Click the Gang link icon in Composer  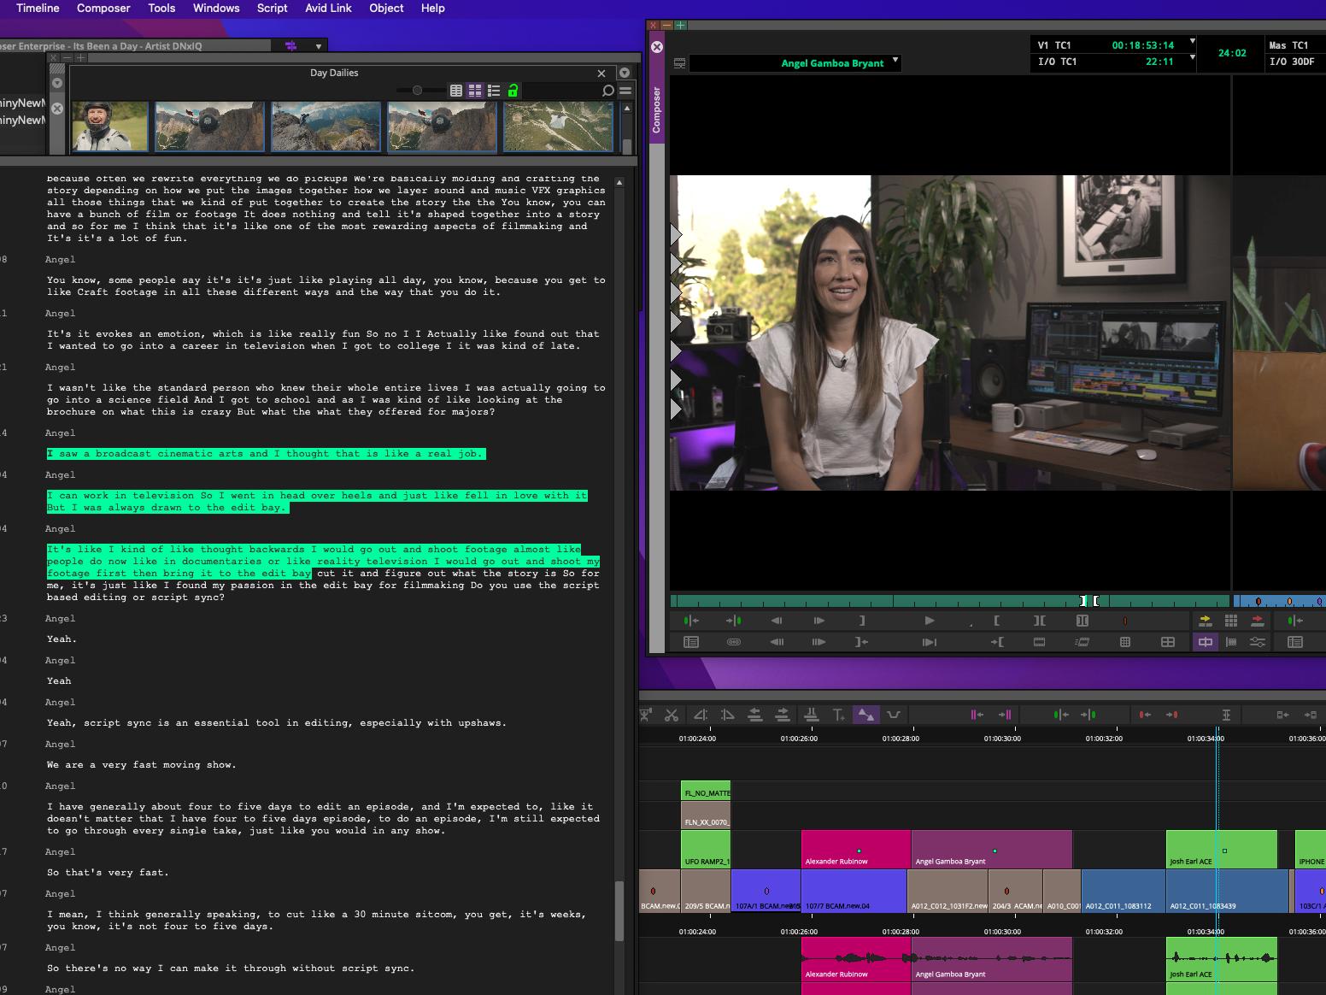coord(733,642)
